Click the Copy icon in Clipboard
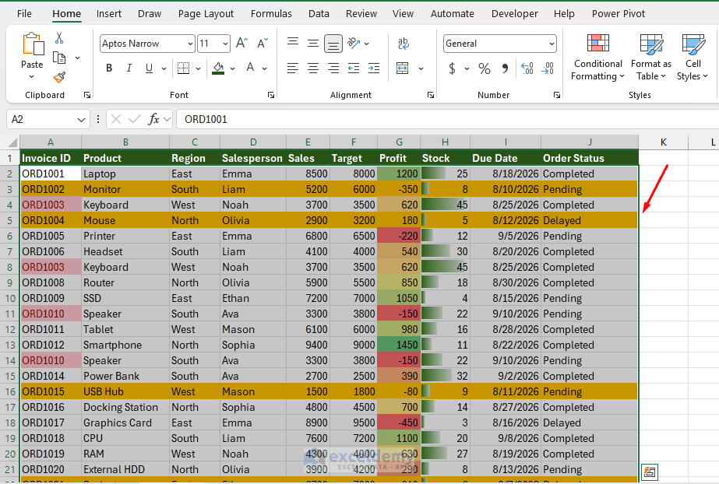719x484 pixels. [59, 58]
